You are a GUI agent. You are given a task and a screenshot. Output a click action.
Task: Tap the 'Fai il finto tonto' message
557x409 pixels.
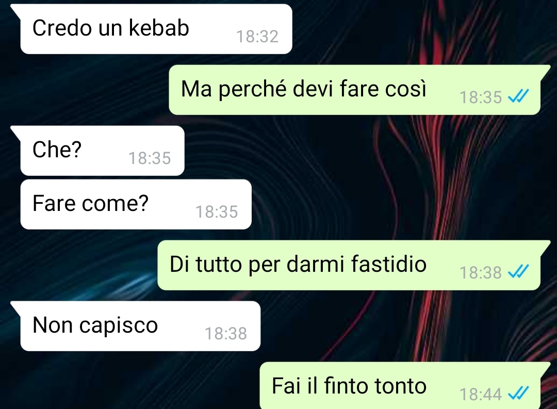coord(400,386)
